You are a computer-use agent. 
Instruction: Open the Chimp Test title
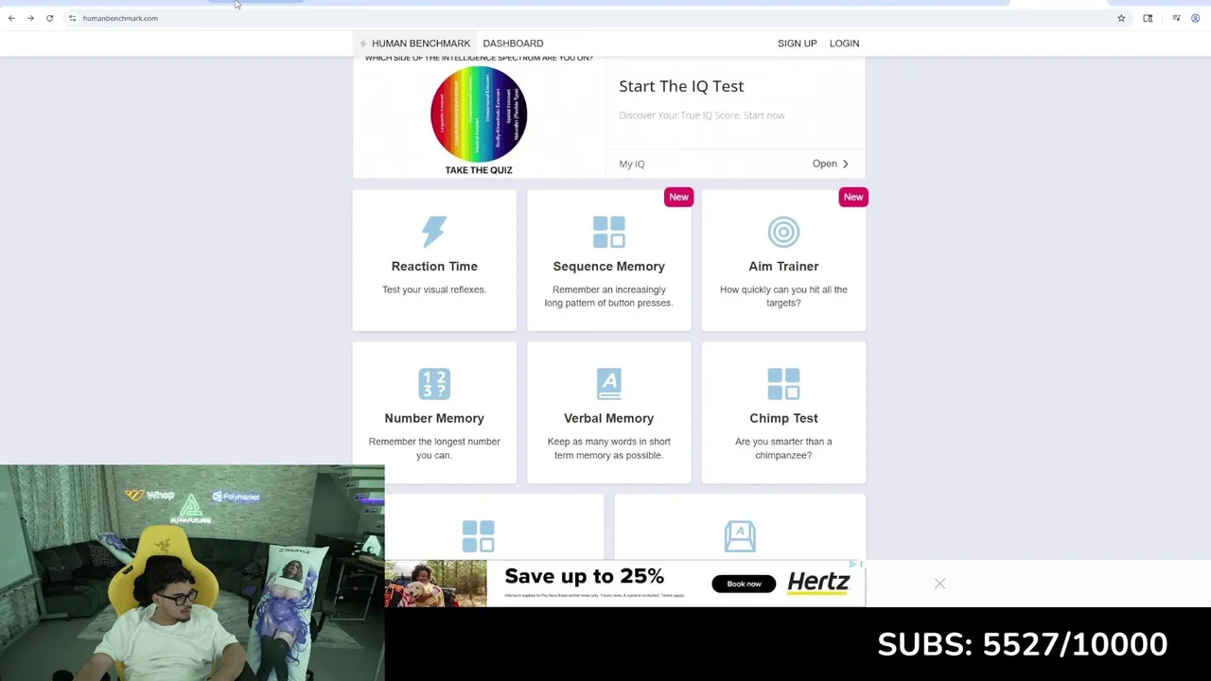pyautogui.click(x=783, y=418)
